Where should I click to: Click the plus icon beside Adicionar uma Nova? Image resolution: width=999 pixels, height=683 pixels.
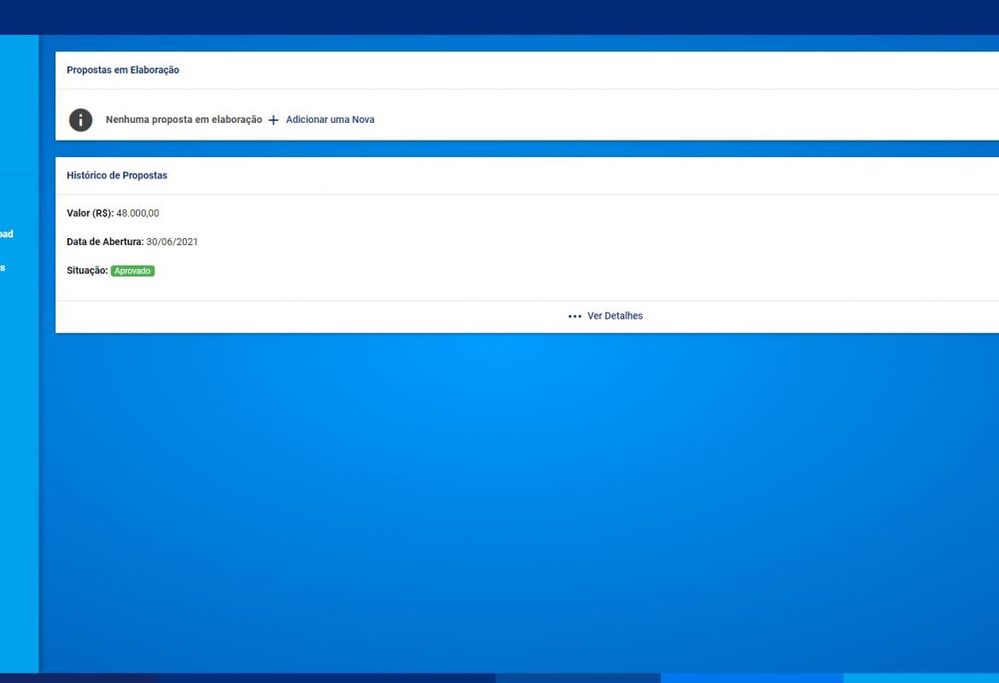point(273,120)
